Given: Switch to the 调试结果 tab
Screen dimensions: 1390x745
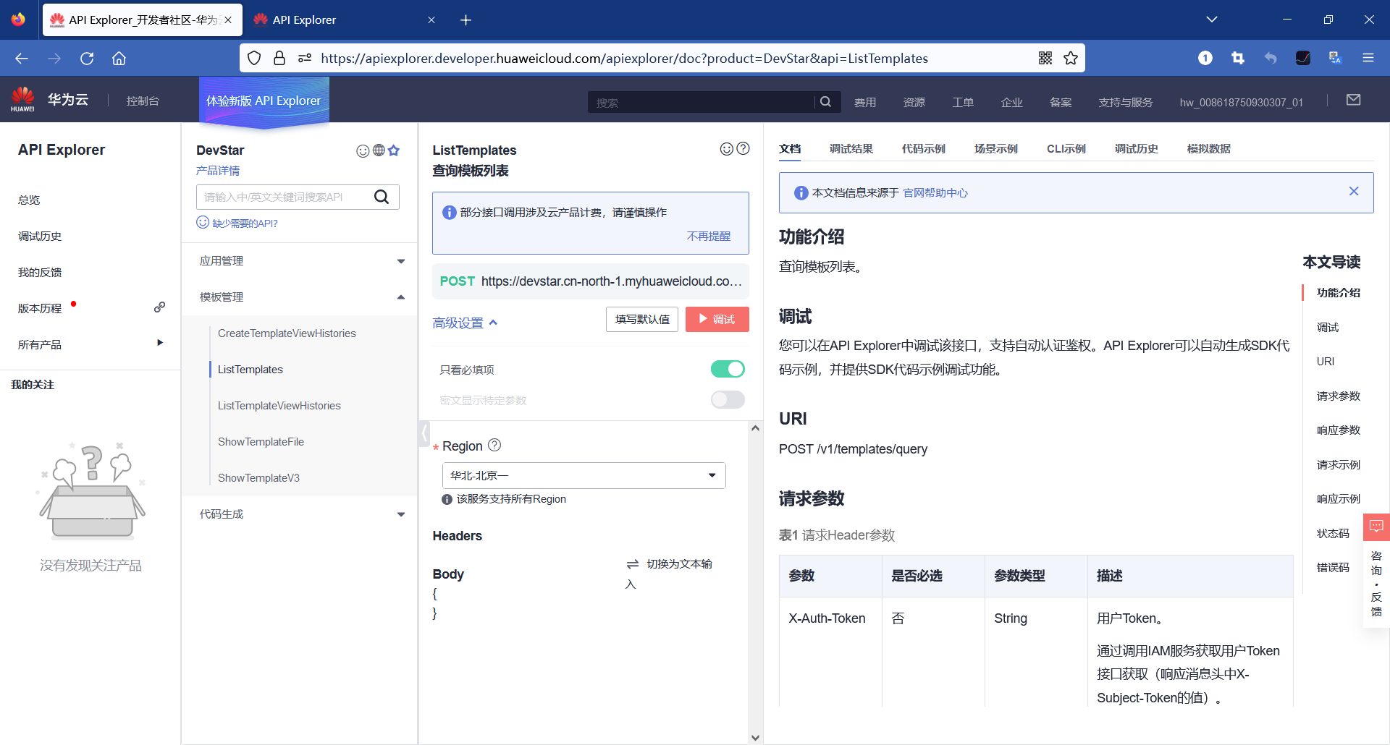Looking at the screenshot, I should tap(851, 149).
